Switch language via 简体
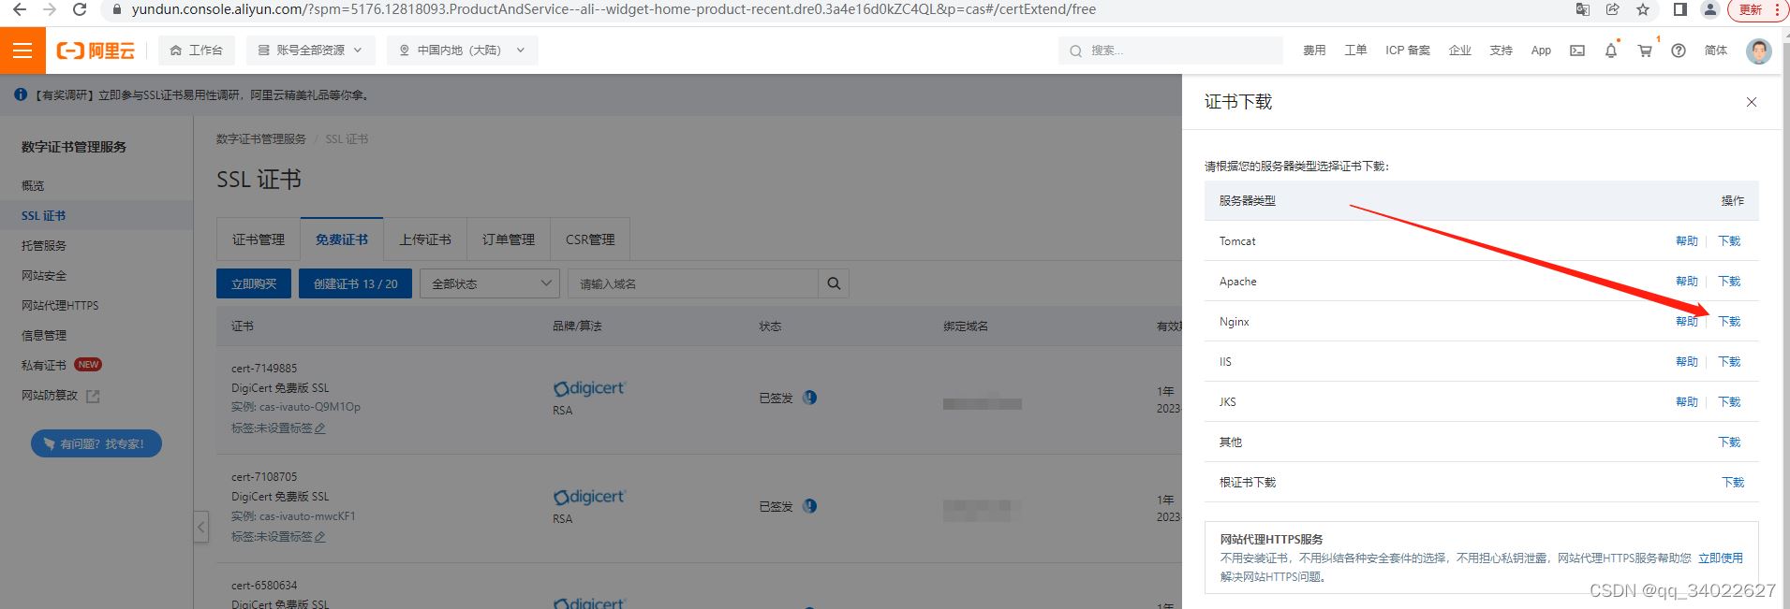 click(x=1716, y=51)
